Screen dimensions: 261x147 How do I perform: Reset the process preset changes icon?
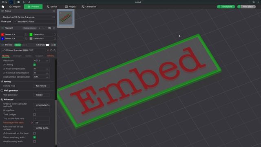[48, 50]
